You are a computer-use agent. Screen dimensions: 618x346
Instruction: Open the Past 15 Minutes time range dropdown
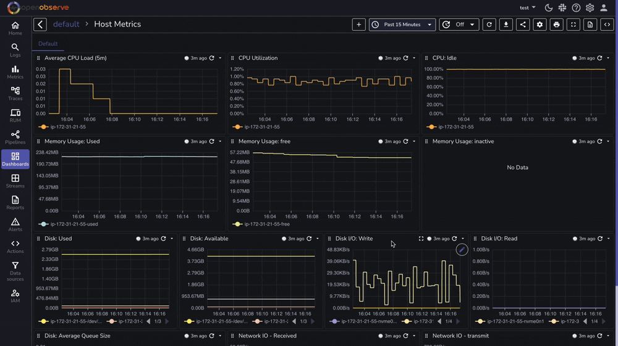coord(402,25)
